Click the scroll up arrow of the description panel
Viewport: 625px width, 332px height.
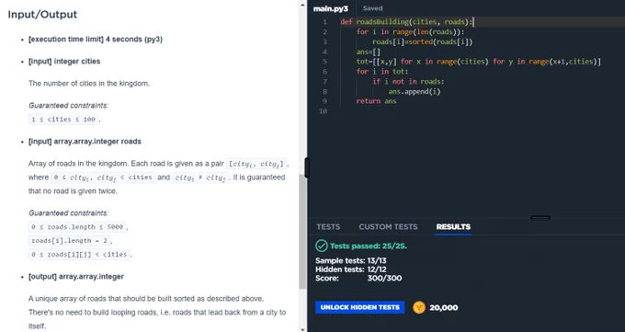click(x=302, y=6)
